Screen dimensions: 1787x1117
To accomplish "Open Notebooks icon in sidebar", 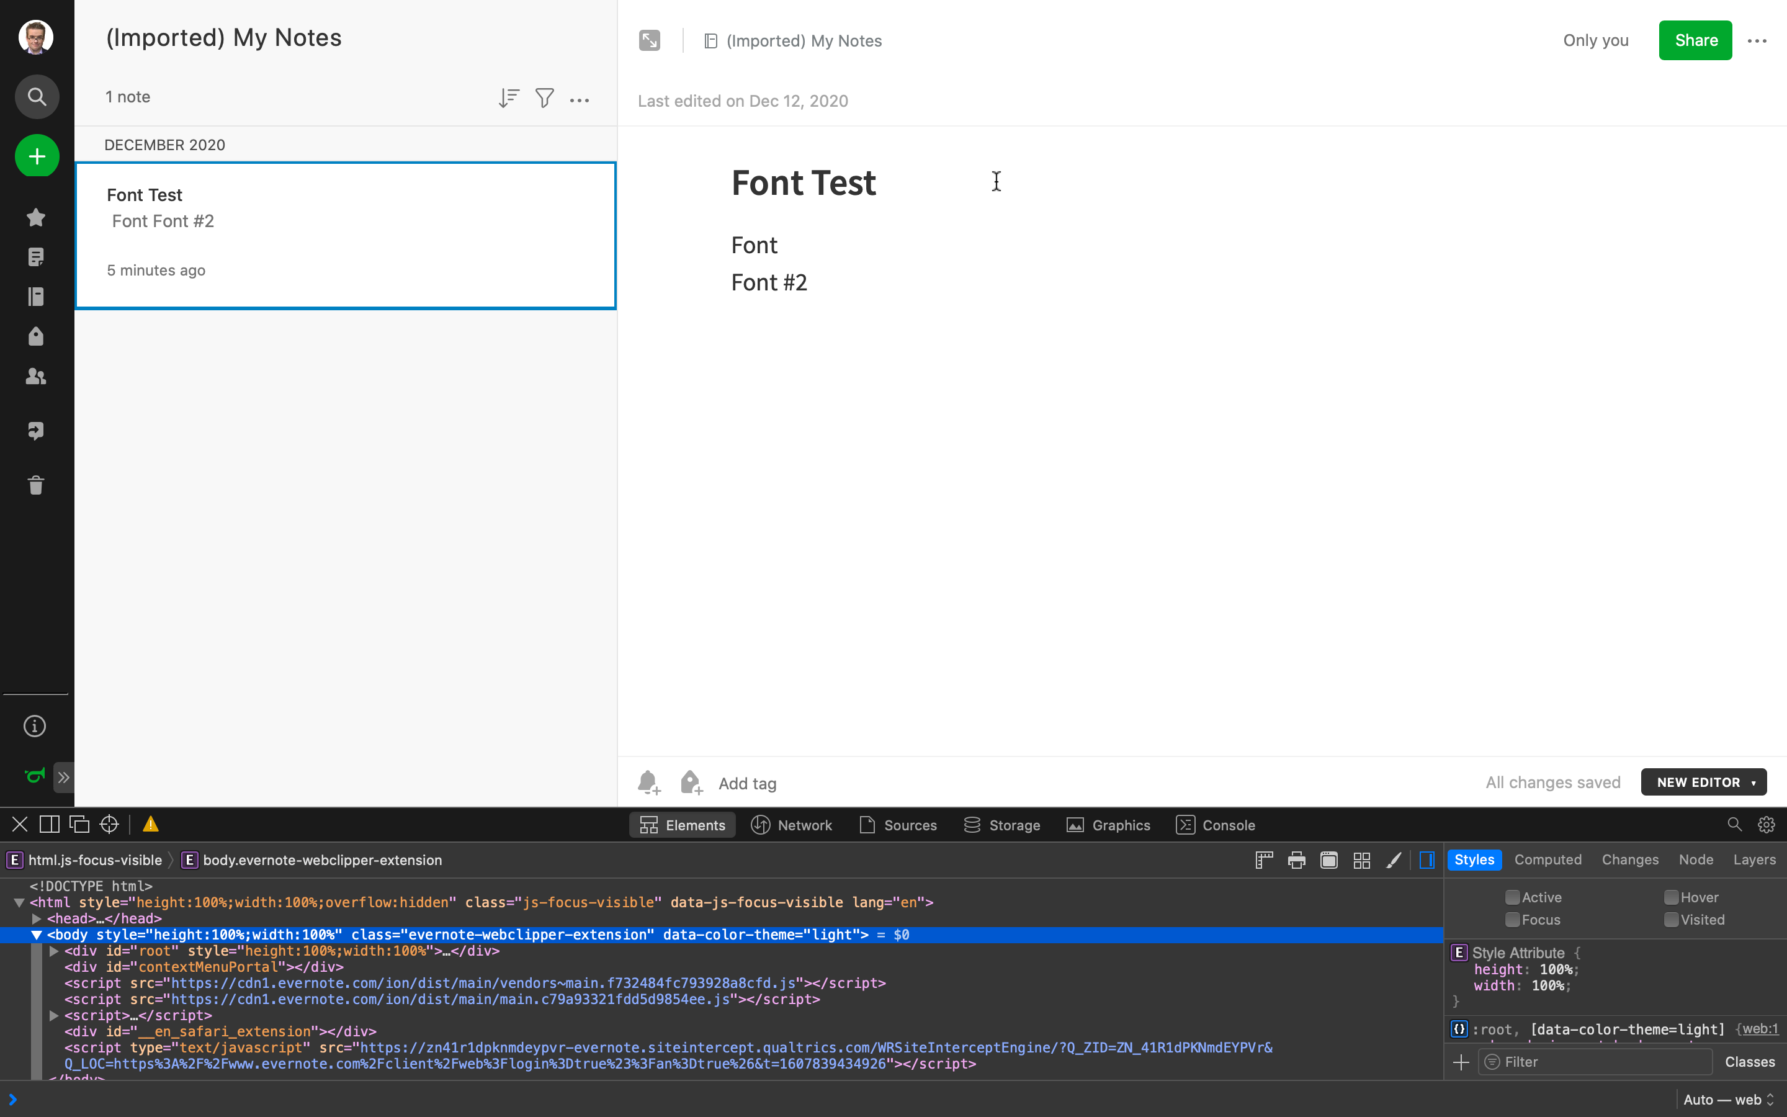I will 35,296.
